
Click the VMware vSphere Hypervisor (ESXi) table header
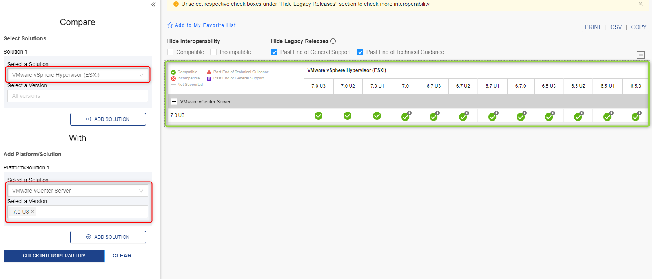347,70
